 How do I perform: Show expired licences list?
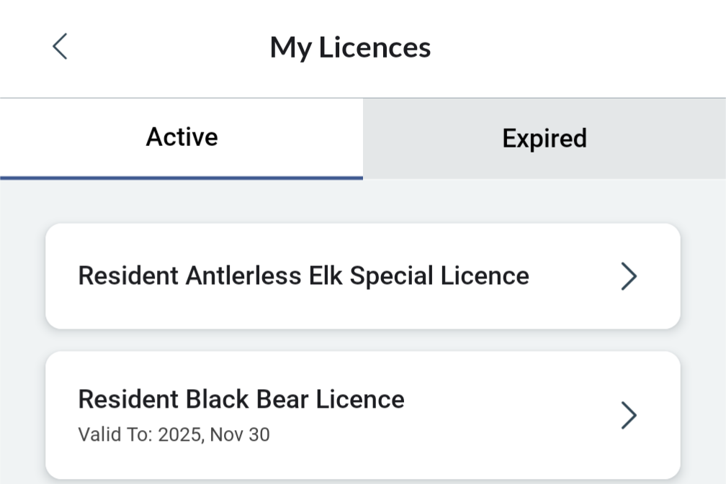(544, 138)
